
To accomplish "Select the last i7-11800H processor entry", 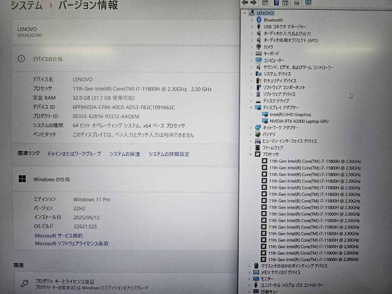I will [x=313, y=259].
